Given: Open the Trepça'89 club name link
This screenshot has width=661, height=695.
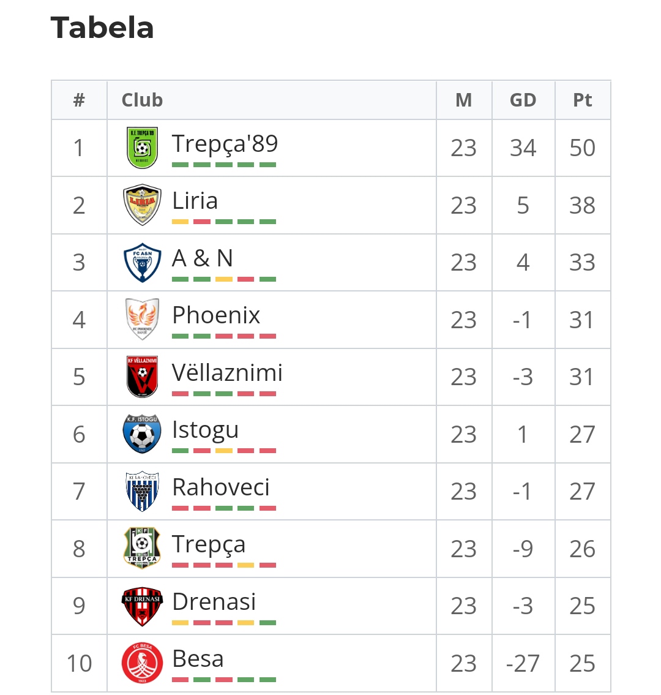Looking at the screenshot, I should tap(225, 143).
